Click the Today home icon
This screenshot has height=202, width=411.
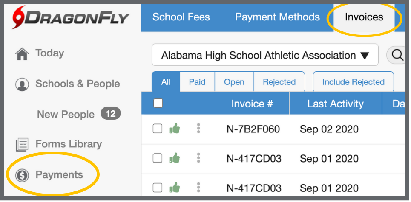22,54
